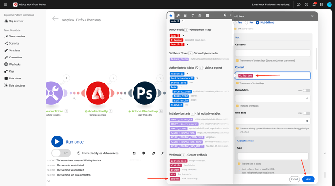335x186 pixels.
Task: Insert the bearer_token variable
Action: [x=179, y=59]
